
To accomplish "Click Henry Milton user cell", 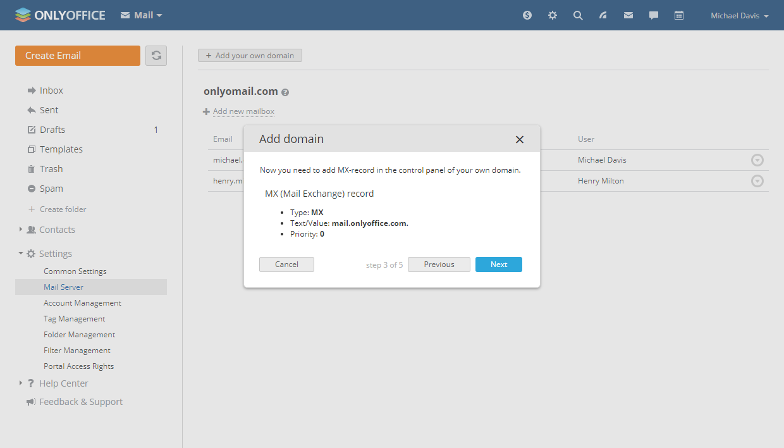I will coord(601,181).
